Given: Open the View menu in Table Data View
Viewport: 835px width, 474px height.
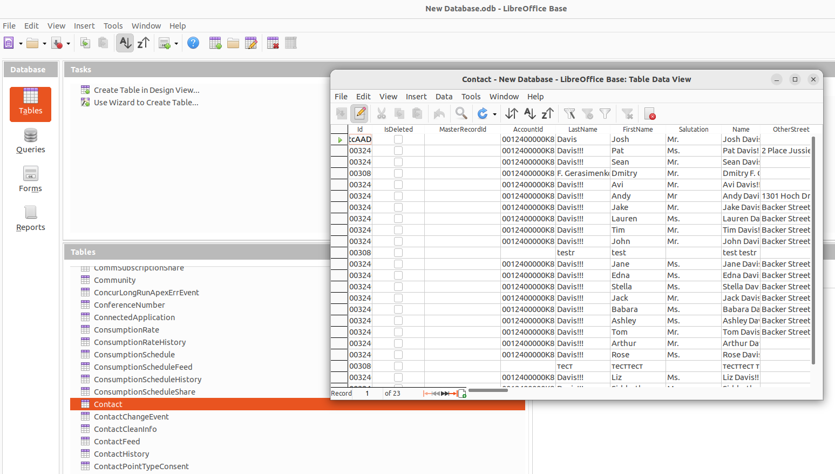Looking at the screenshot, I should (388, 97).
